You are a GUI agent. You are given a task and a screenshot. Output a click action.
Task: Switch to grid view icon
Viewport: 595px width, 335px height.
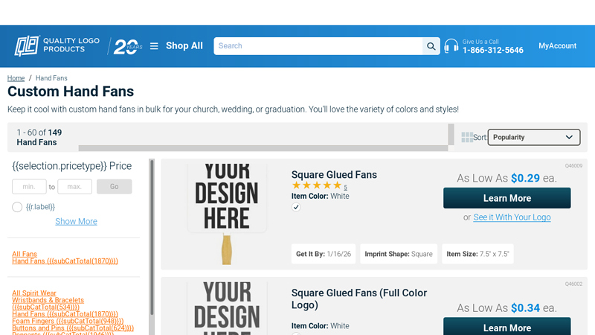[x=467, y=137]
